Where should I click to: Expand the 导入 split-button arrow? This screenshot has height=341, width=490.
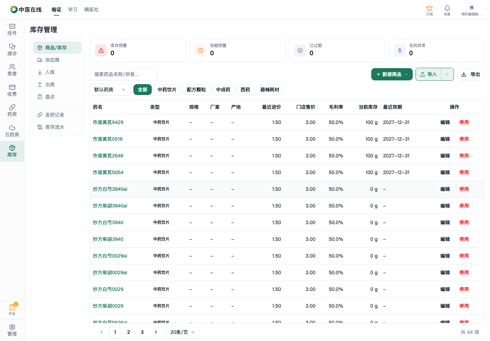[447, 74]
